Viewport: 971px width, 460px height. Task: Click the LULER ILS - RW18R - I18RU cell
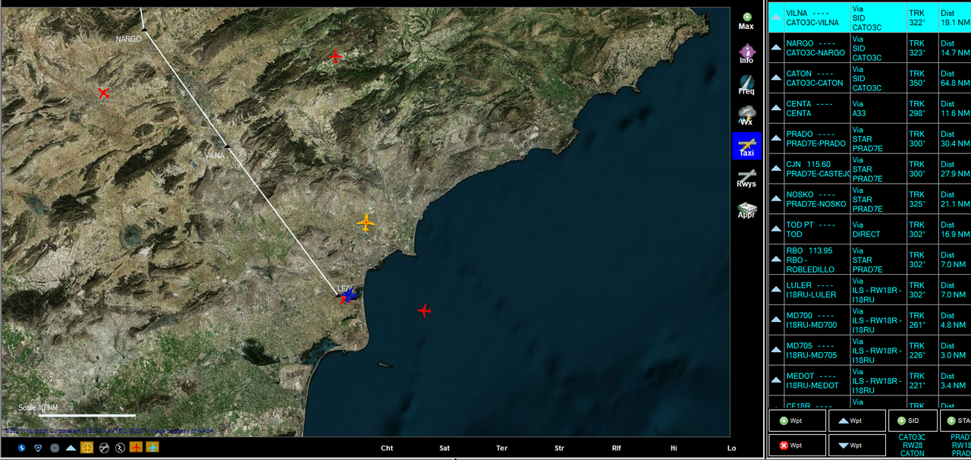coord(878,290)
